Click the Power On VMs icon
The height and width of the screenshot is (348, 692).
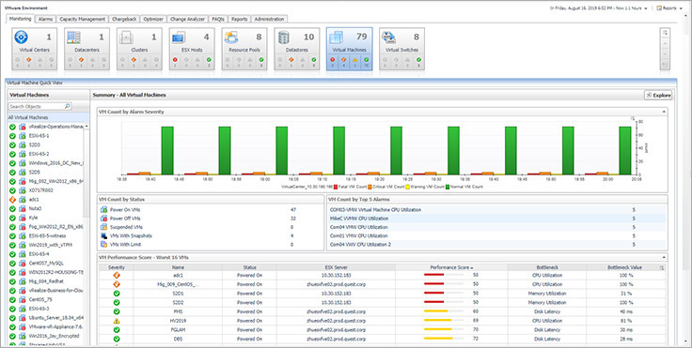[103, 210]
